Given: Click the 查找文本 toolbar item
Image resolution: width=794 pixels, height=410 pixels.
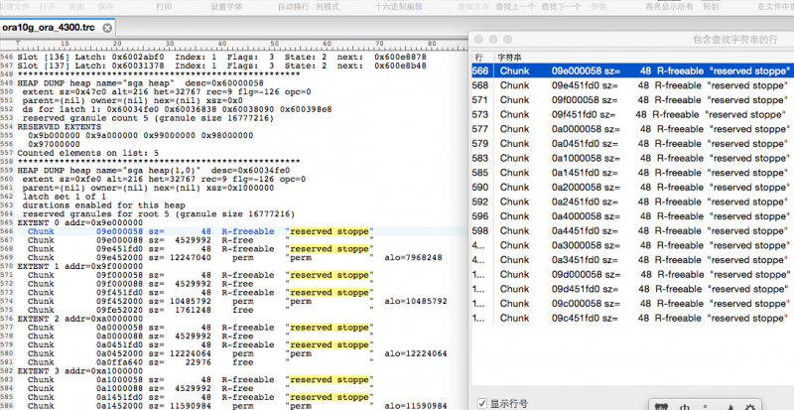Looking at the screenshot, I should tap(473, 7).
